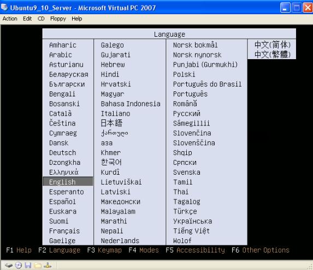The image size is (313, 270).
Task: Click the hard disk status icon
Action: coord(9,266)
